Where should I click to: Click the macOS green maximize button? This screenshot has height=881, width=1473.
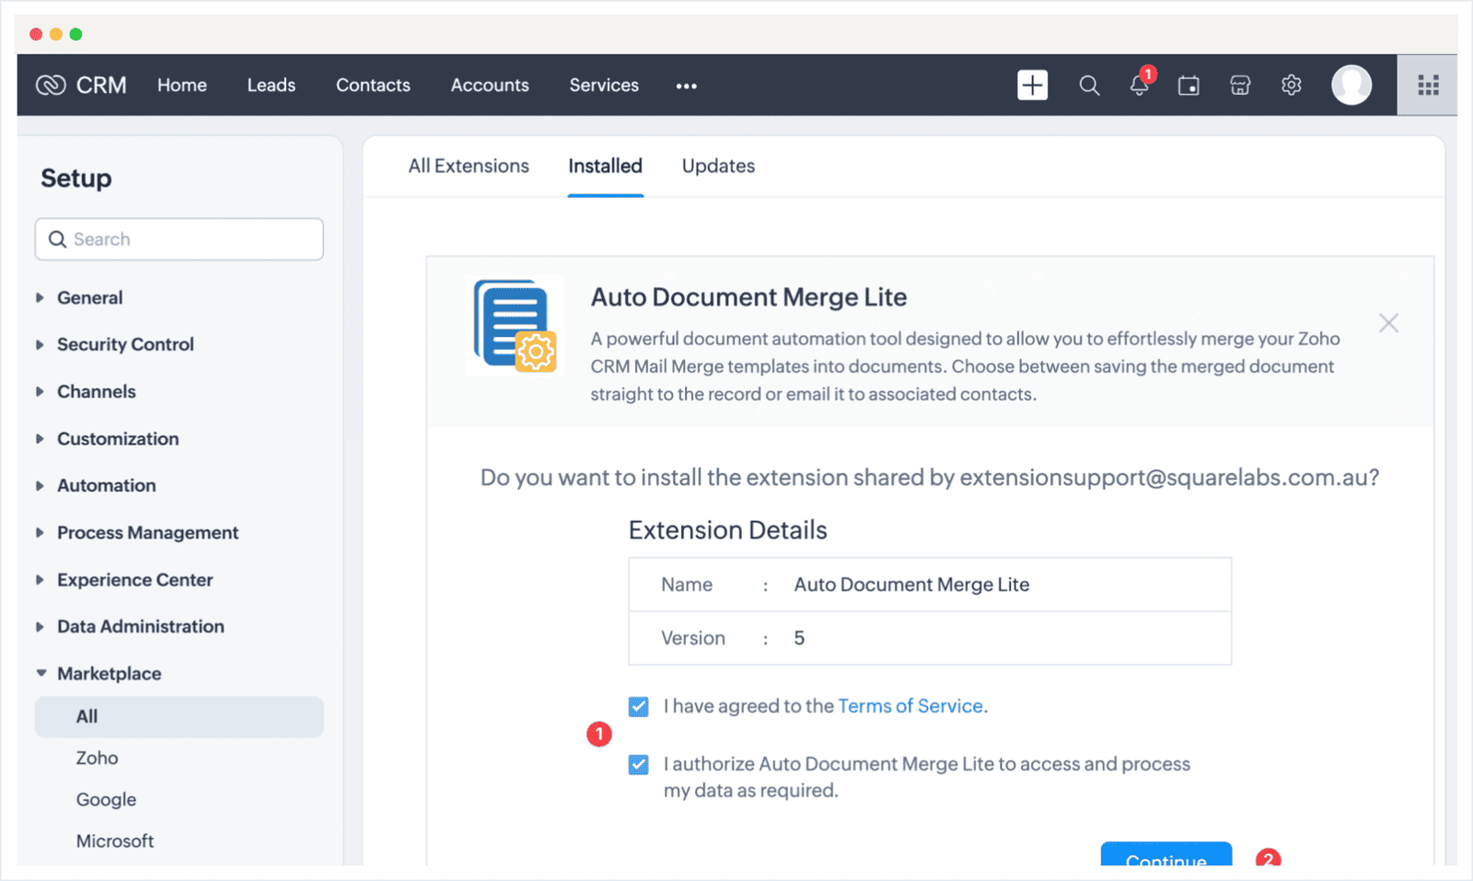click(76, 34)
